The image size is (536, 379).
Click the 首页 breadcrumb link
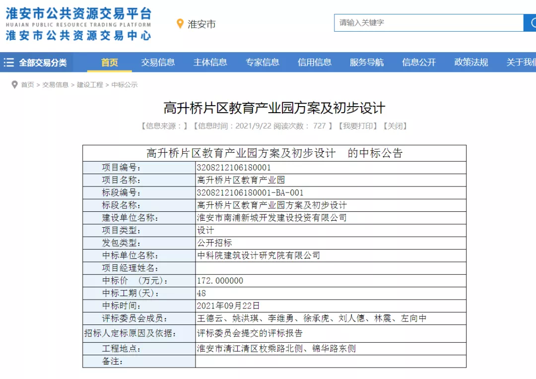(27, 85)
